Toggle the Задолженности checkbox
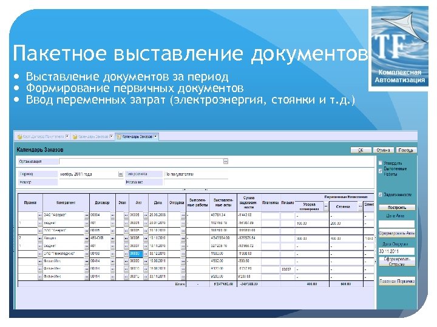Viewport: 437px width, 327px height. coord(380,194)
